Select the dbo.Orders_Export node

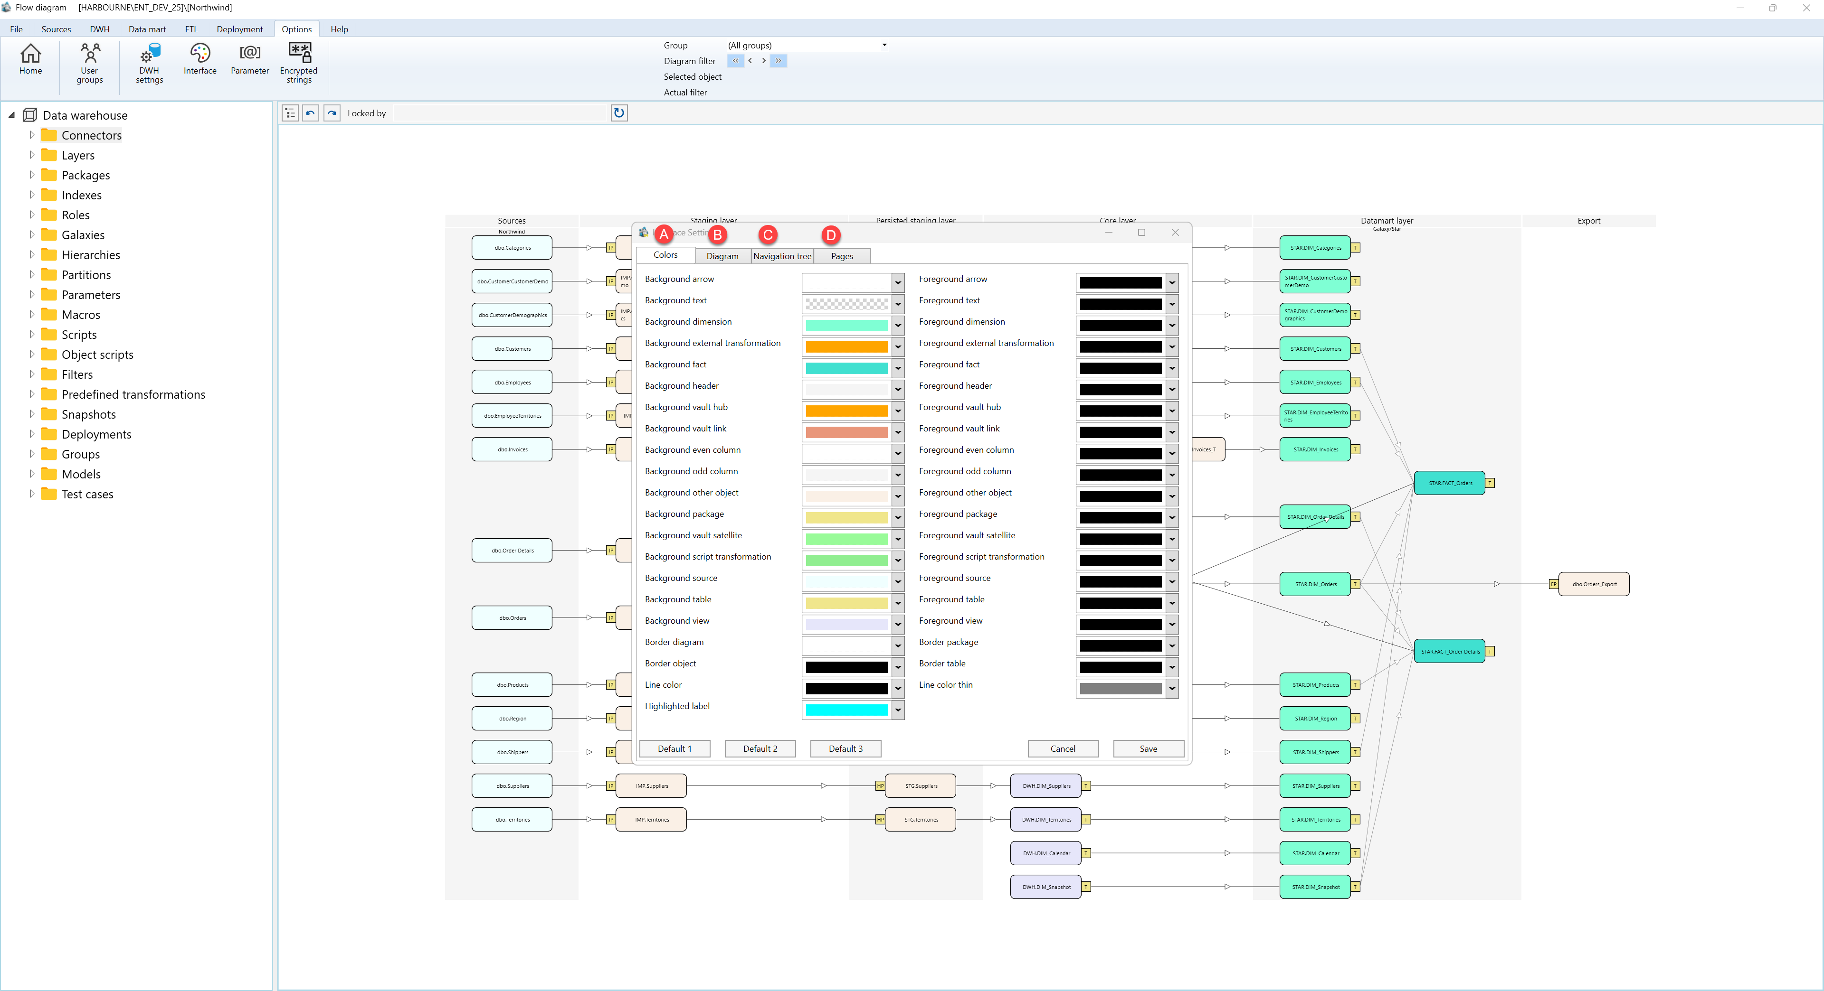[x=1594, y=584]
